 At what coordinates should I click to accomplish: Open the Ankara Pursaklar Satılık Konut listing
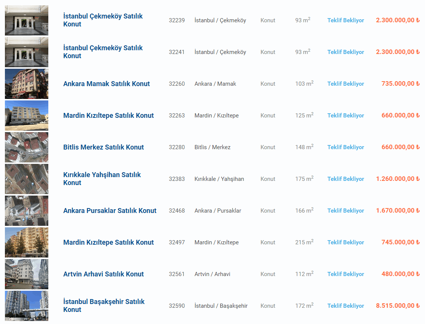point(109,211)
